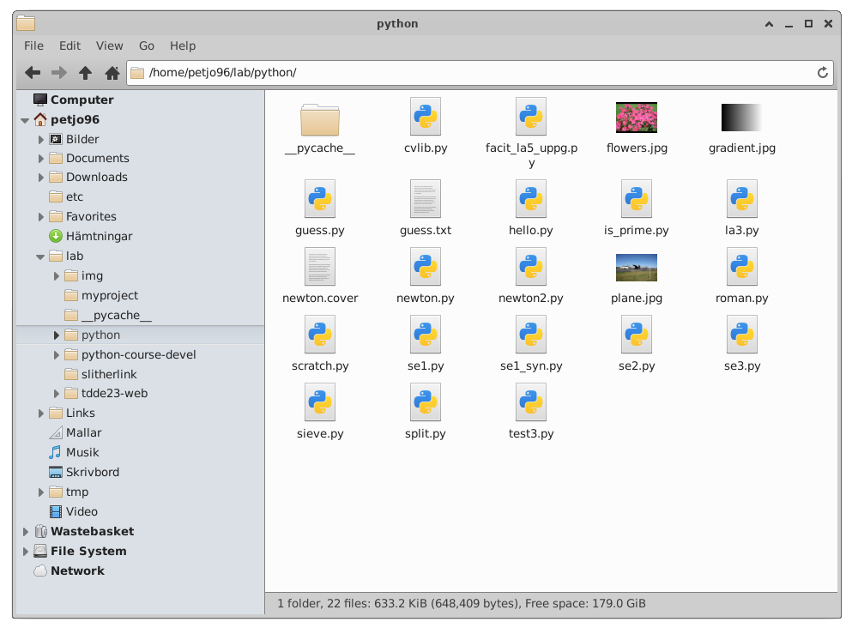852x628 pixels.
Task: Select the __pycache__ folder icon in file view
Action: tap(319, 119)
